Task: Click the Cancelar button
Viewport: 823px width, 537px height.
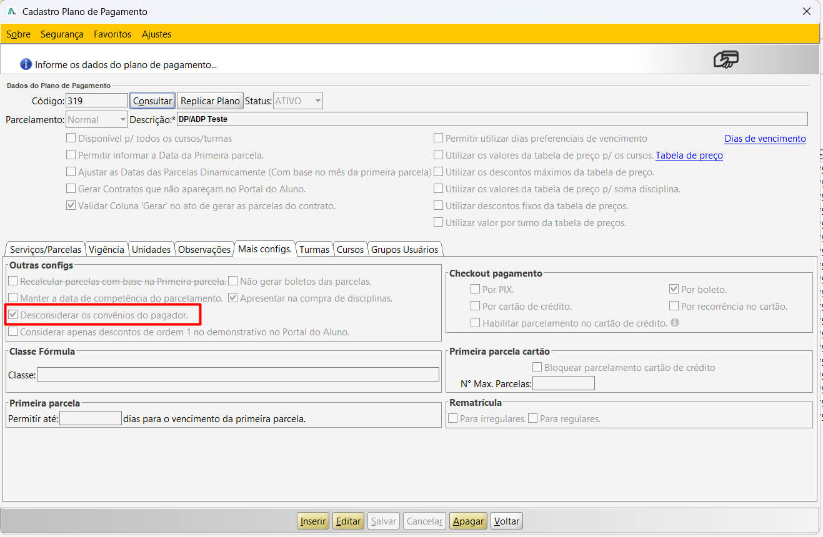Action: point(424,521)
